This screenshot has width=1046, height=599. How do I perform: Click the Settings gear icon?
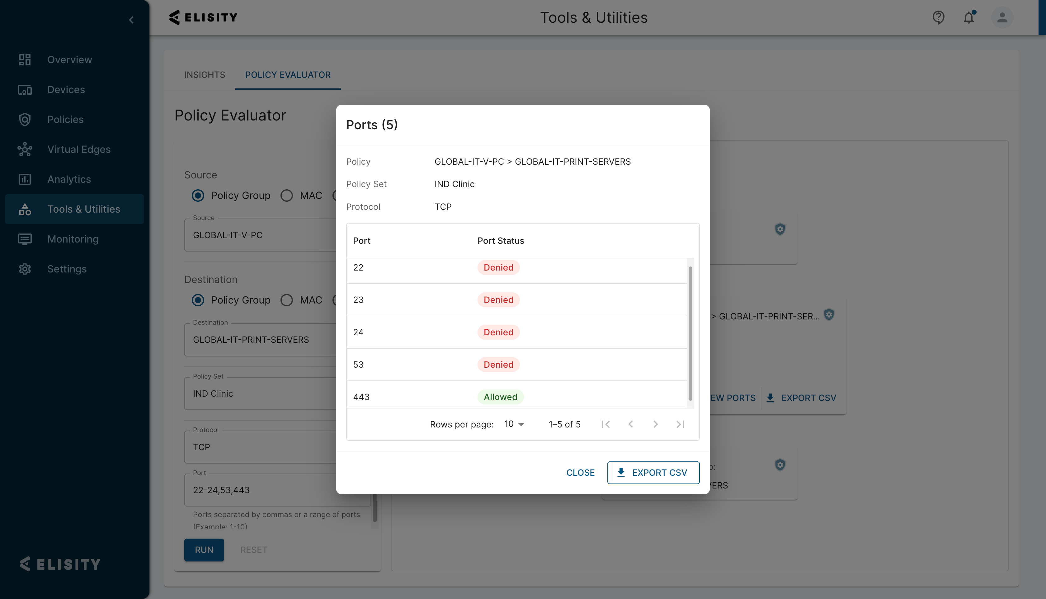click(25, 269)
